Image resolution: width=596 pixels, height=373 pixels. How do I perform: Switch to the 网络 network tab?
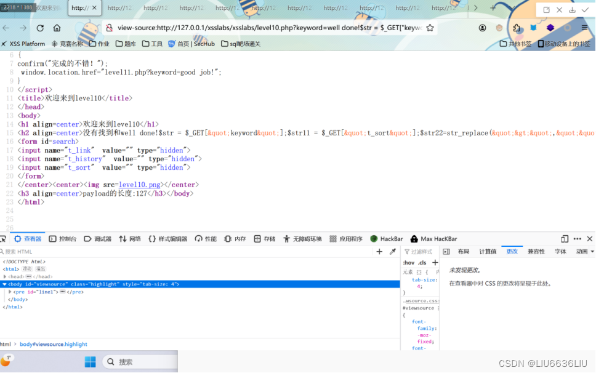pos(130,239)
